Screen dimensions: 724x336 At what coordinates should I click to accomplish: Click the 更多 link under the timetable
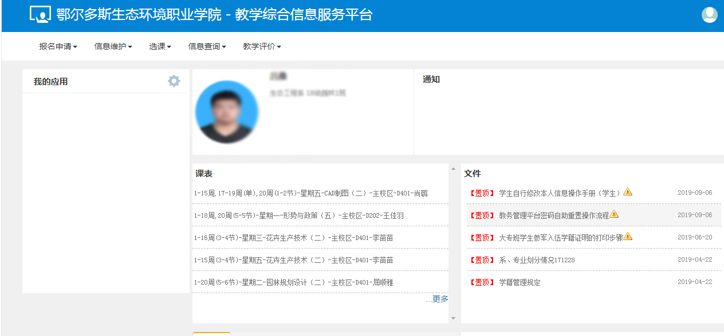pos(440,299)
